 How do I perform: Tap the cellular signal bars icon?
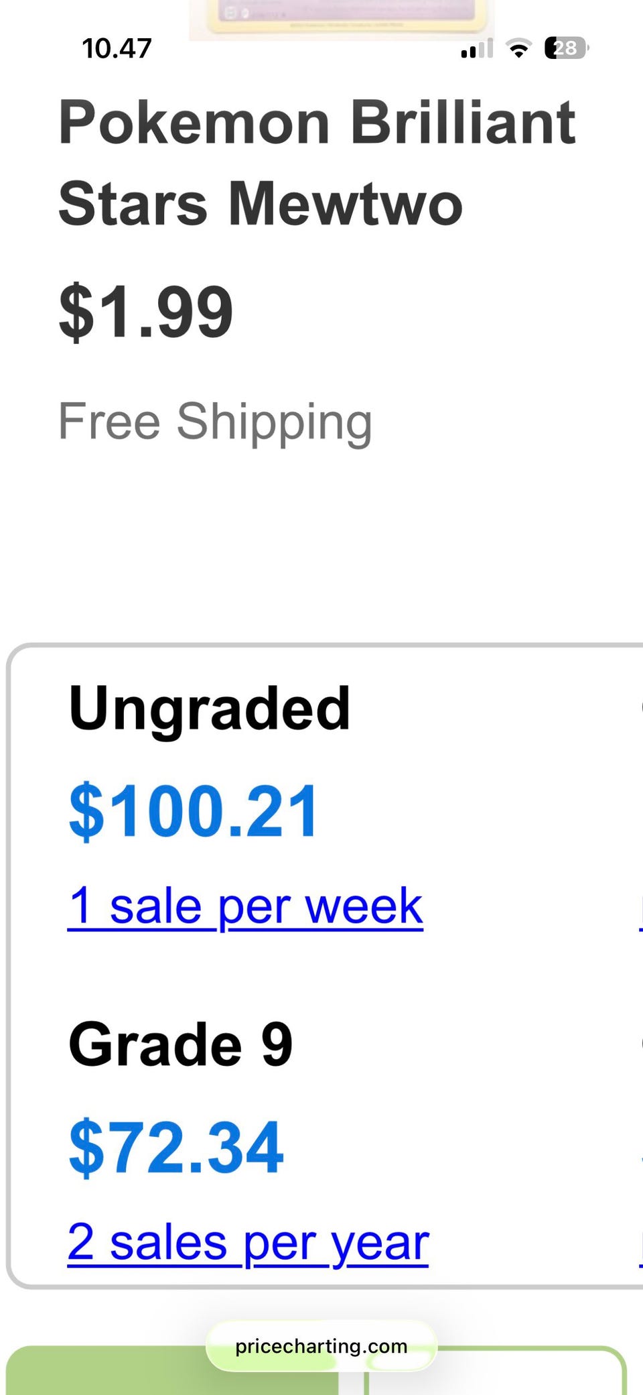477,48
